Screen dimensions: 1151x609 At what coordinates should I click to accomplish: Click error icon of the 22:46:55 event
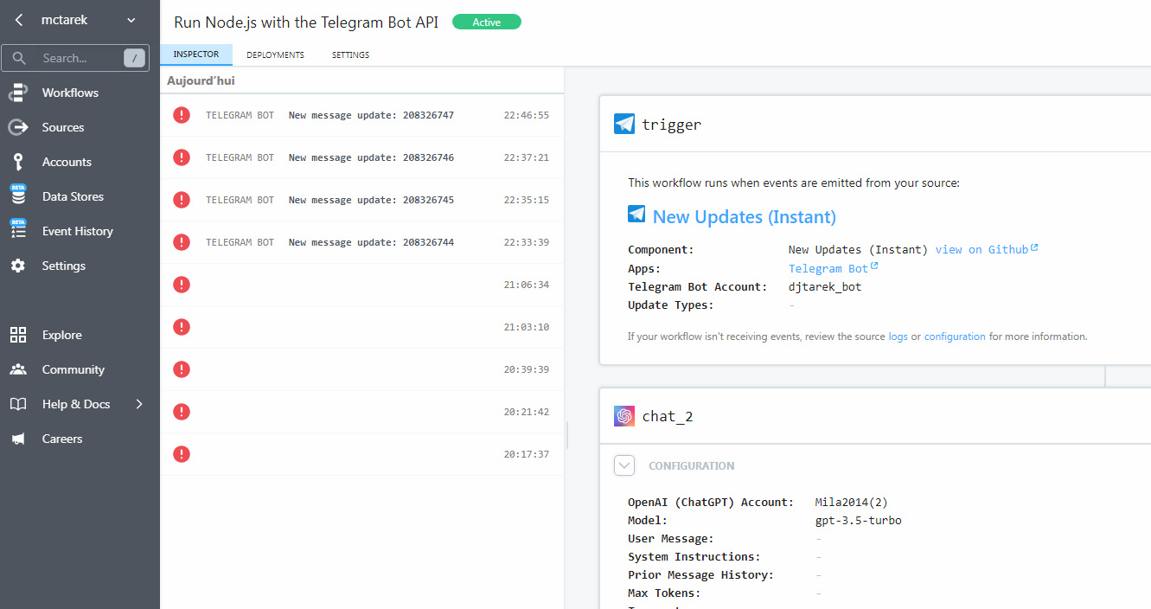pyautogui.click(x=182, y=115)
